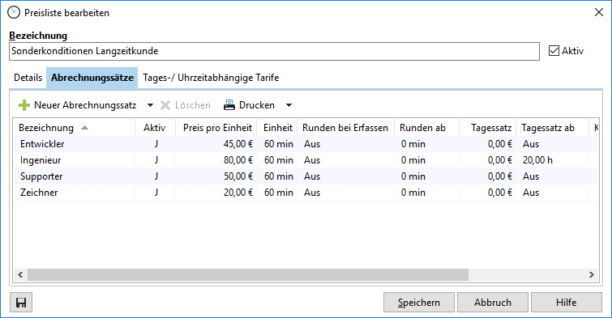
Task: Click the printer Drucken icon
Action: click(x=229, y=105)
